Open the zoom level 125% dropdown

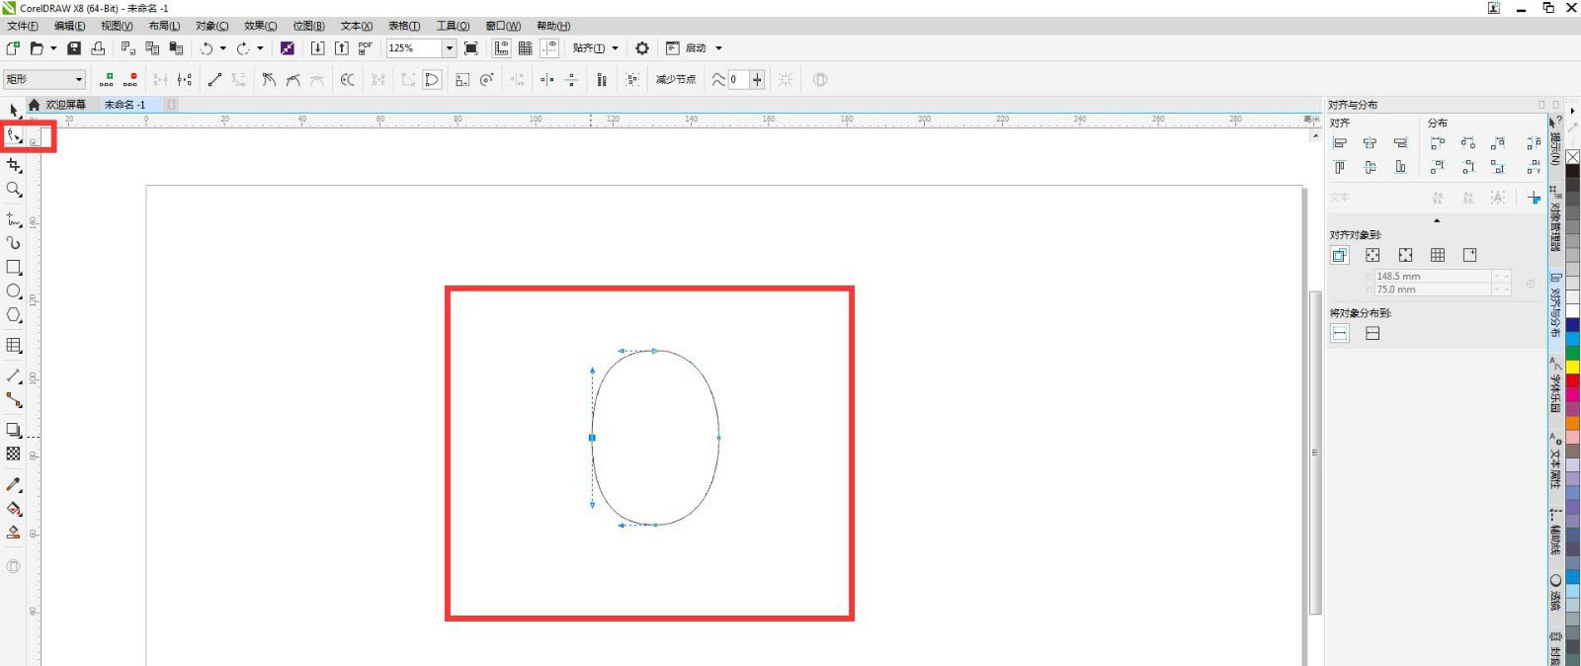point(449,48)
